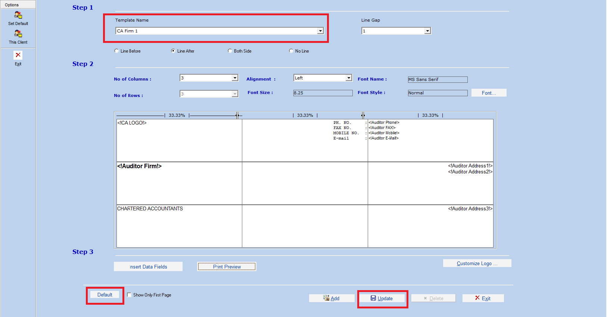Screen dimensions: 607x317
Task: Click the <!Auditor E-Mail!> field text
Action: point(383,138)
